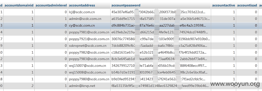Select the poppy7921@scdc.com.cn cell
This screenshot has height=91, width=262.
coord(89,39)
